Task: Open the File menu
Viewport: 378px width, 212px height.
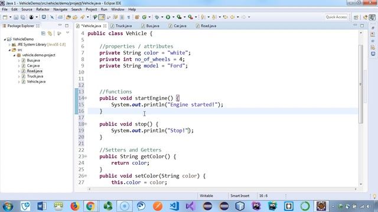Action: [x=5, y=9]
